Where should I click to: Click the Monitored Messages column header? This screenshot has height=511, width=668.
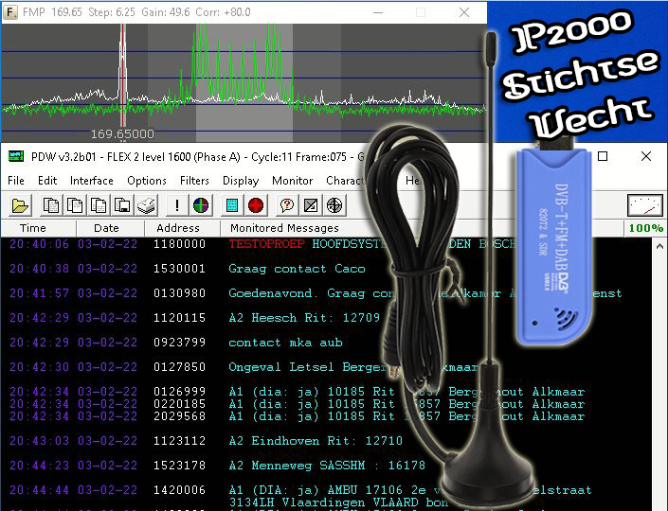[x=284, y=228]
